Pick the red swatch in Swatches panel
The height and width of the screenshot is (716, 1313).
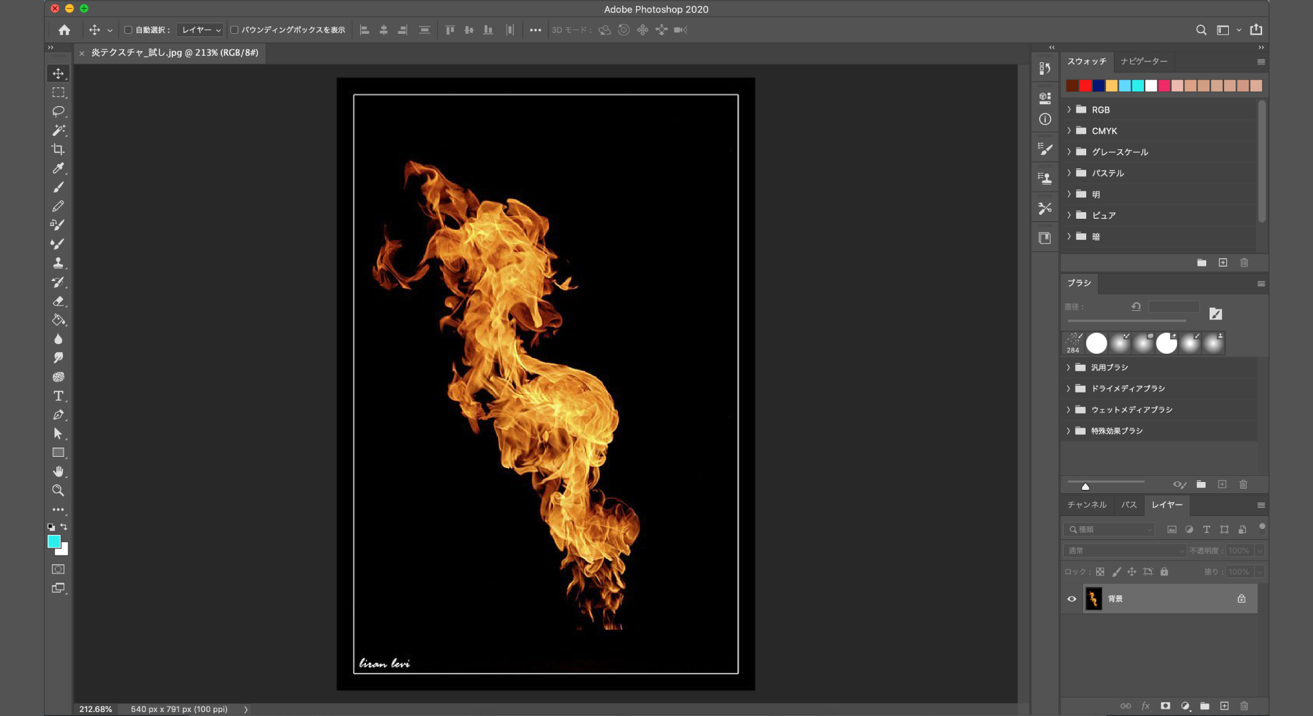click(x=1086, y=86)
